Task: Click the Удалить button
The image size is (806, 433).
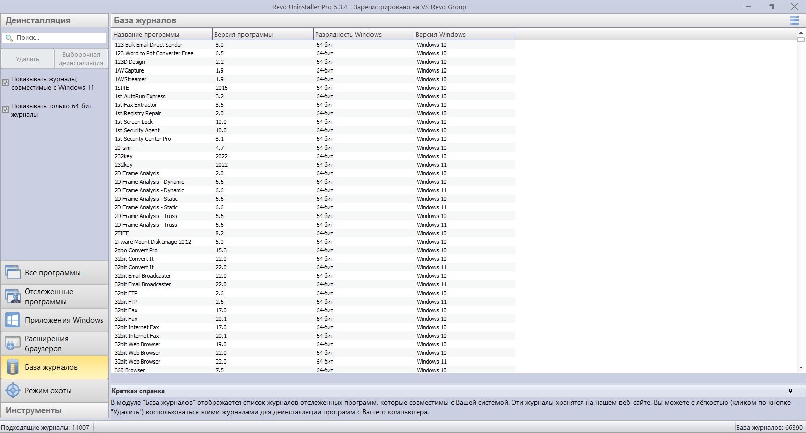Action: pos(27,59)
